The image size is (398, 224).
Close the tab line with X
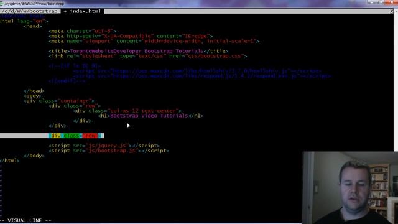tap(391, 11)
